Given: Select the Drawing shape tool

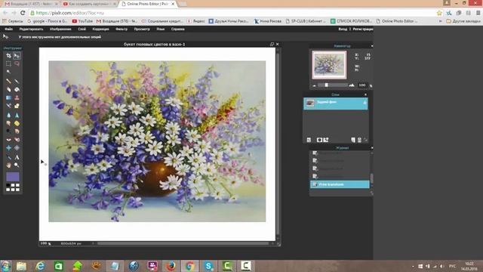Looking at the screenshot, I should tap(17, 106).
